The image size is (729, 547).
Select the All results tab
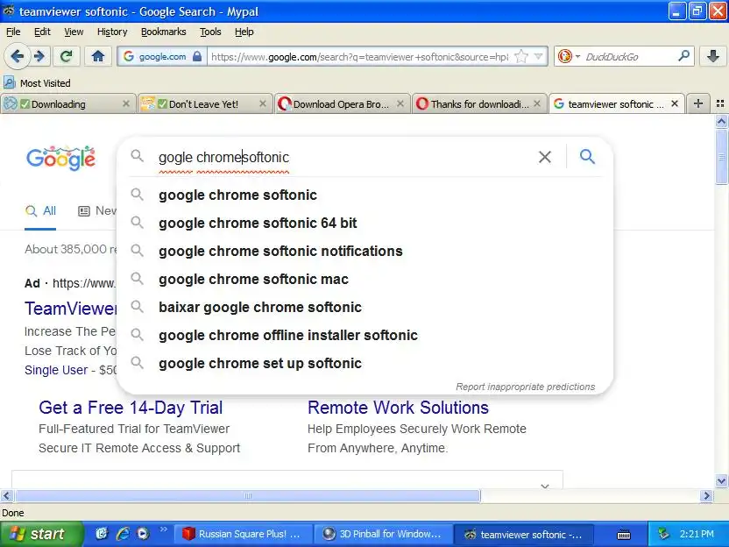[x=40, y=211]
